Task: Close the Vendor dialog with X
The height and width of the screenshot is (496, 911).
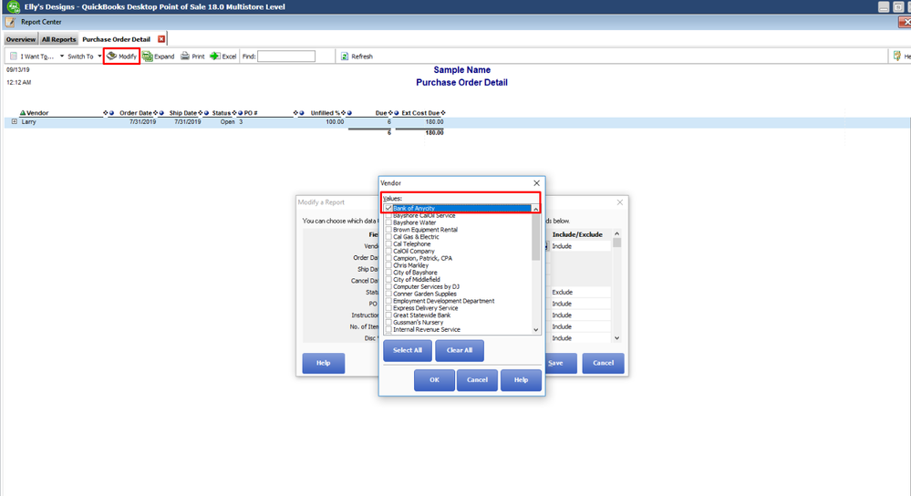Action: click(536, 183)
